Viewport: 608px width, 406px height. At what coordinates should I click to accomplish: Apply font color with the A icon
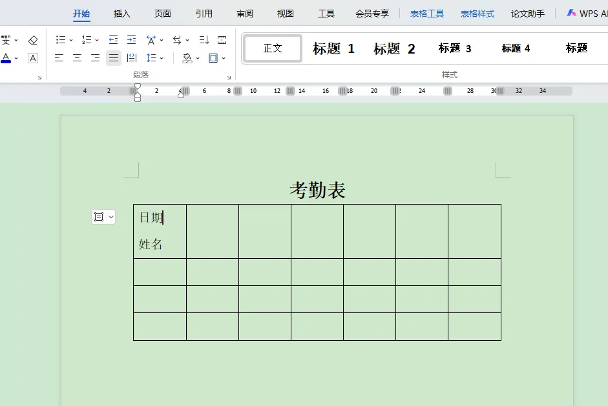pyautogui.click(x=6, y=58)
